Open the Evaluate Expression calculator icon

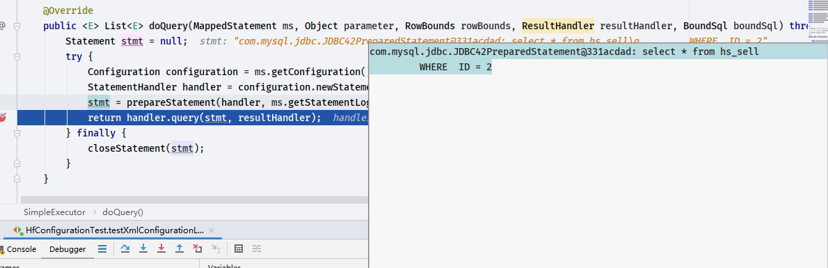point(239,249)
